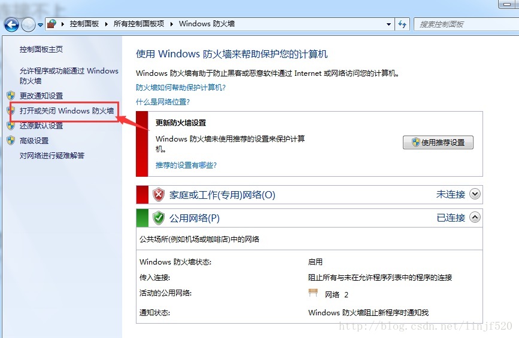Viewport: 519px width, 338px height.
Task: Select the 网络 2 network name
Action: (x=336, y=294)
